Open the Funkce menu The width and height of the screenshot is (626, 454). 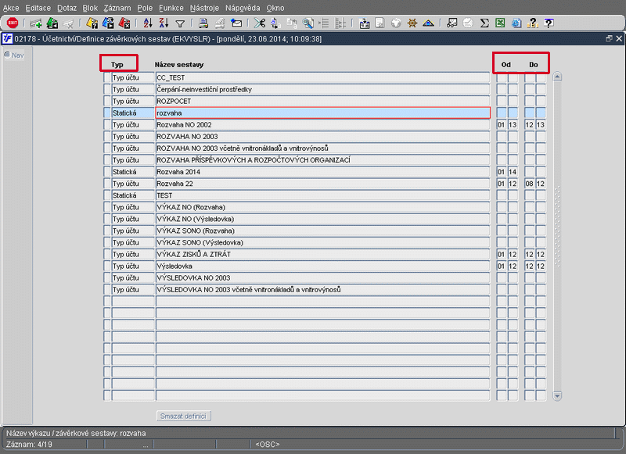coord(171,8)
